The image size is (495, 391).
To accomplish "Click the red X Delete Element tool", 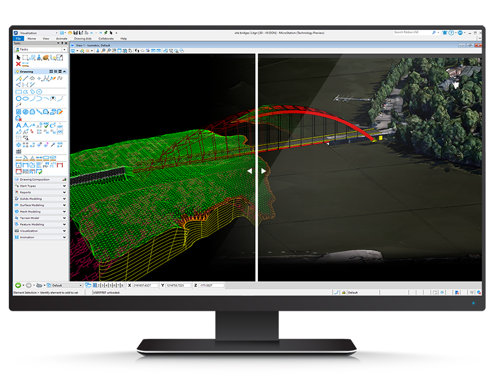I will coord(18,64).
